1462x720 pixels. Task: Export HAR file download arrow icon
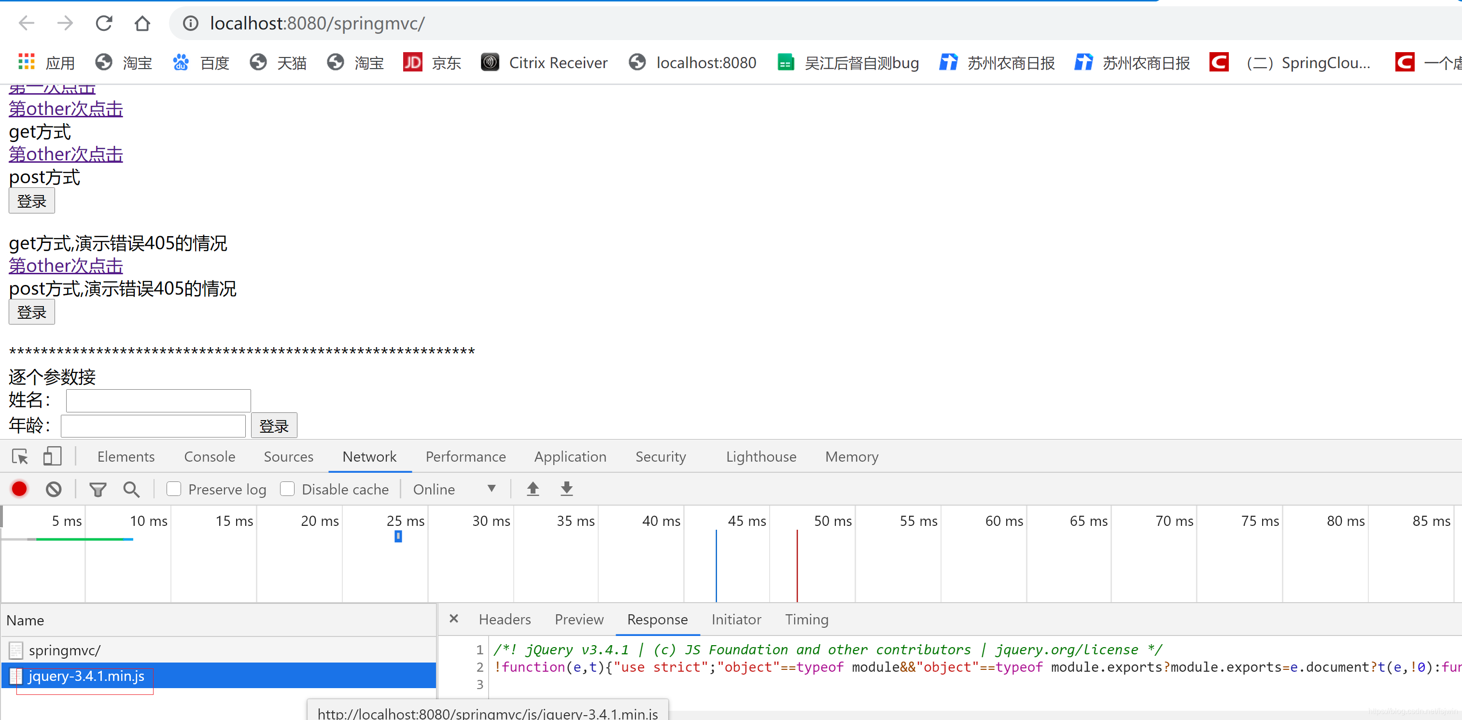point(566,489)
